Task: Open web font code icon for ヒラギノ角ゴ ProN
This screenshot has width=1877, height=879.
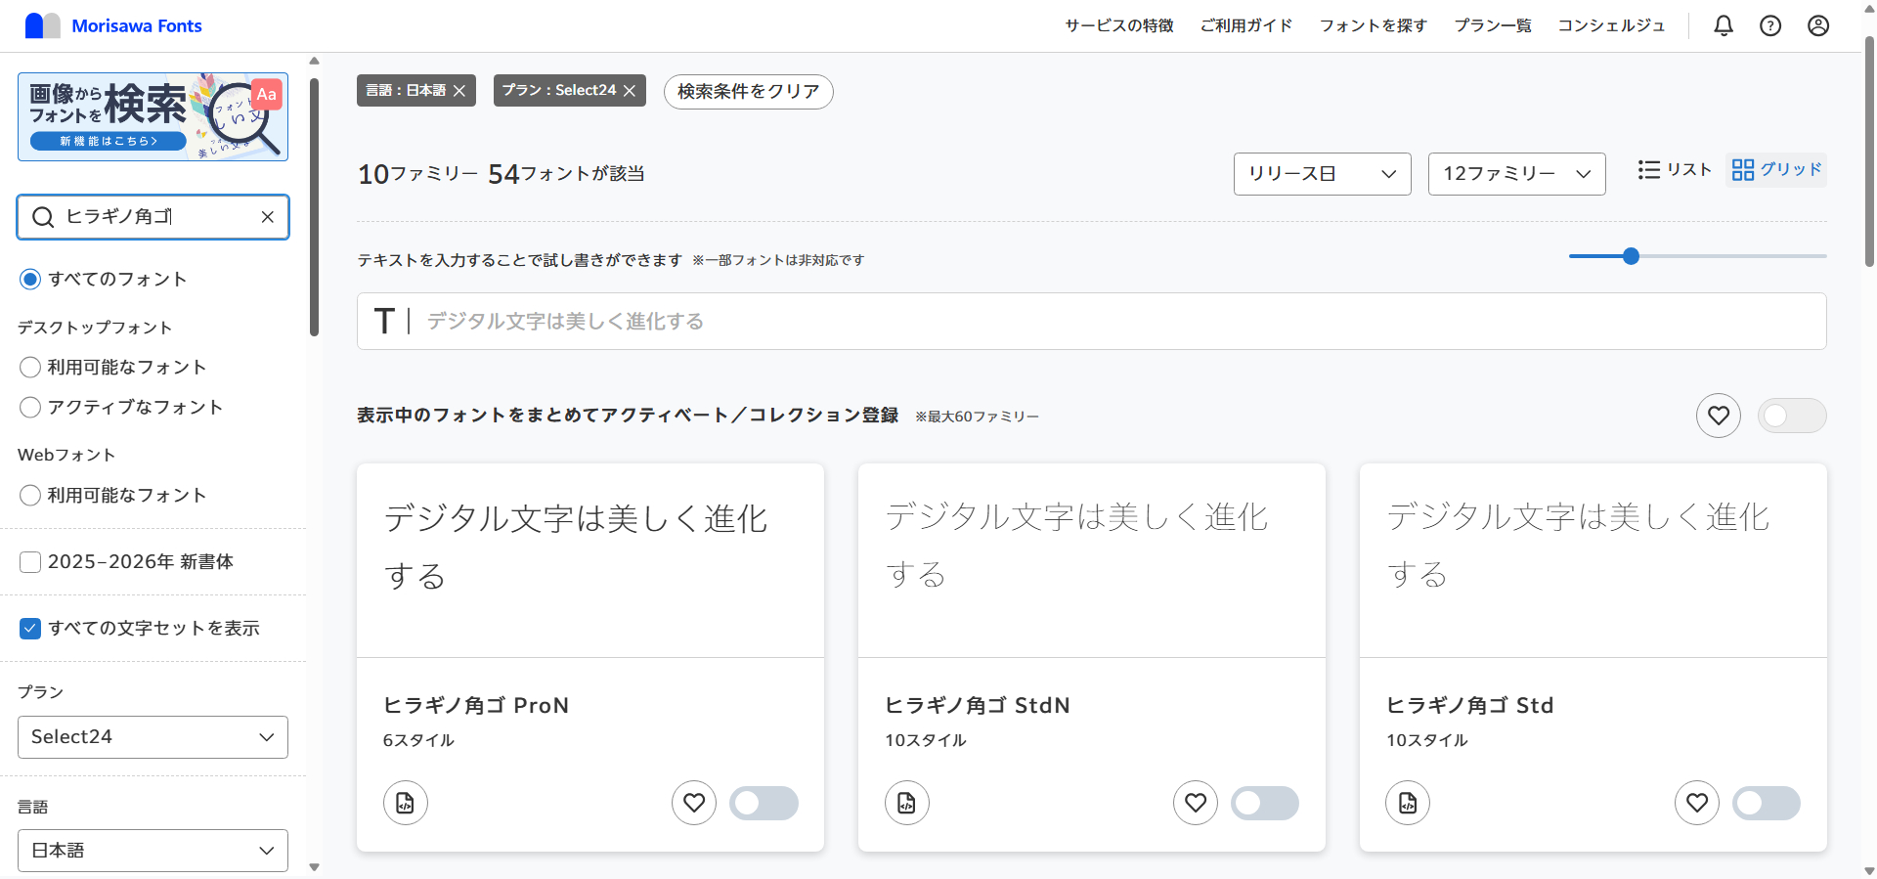Action: click(405, 804)
